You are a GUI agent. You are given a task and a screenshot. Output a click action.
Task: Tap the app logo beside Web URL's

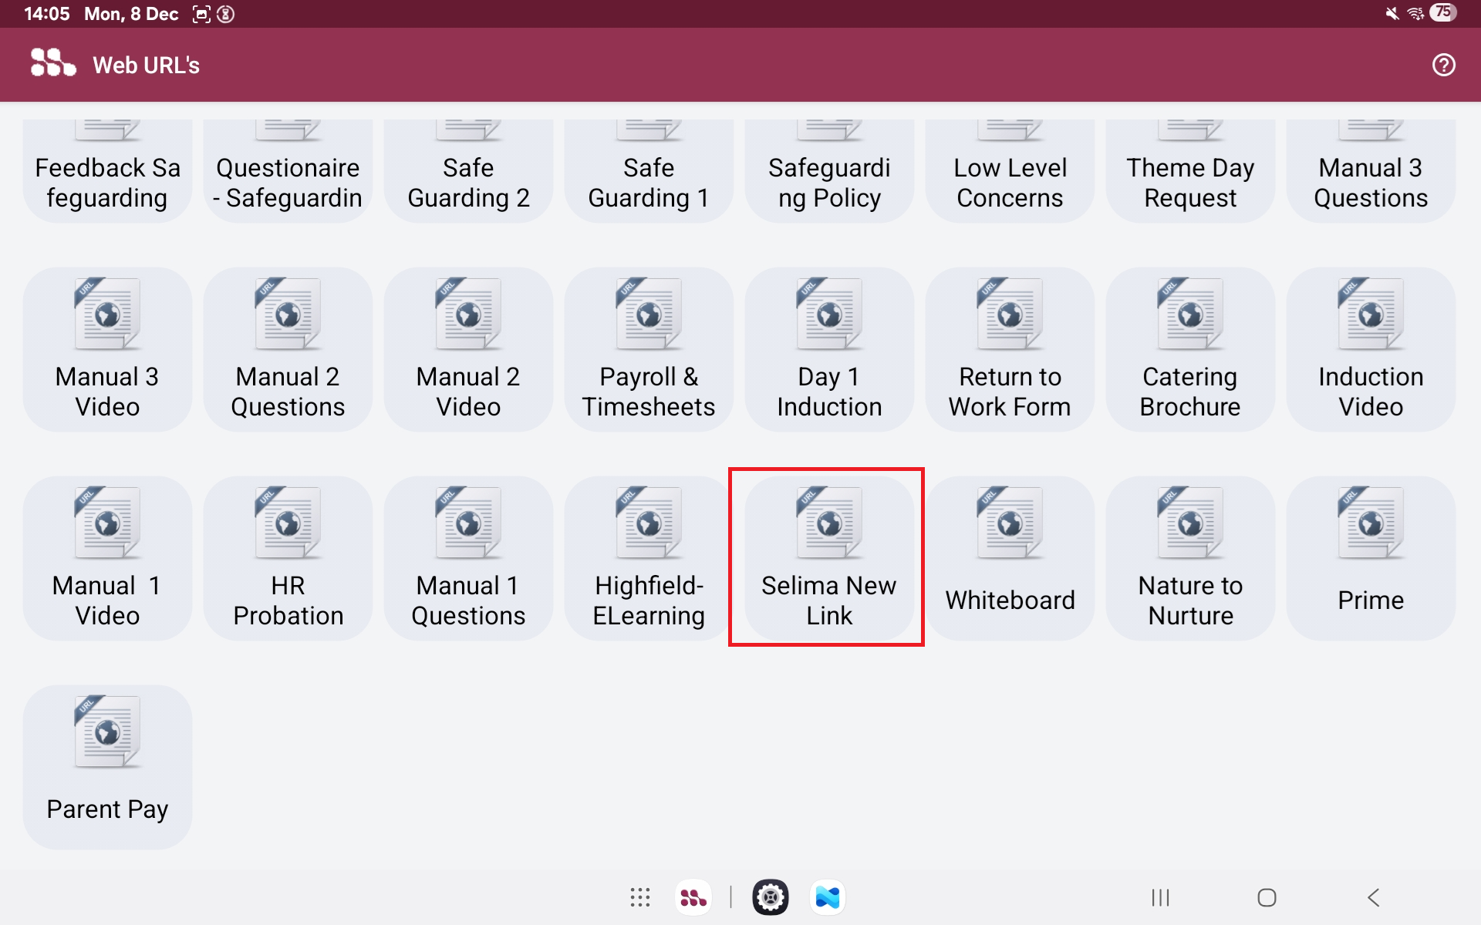(52, 63)
